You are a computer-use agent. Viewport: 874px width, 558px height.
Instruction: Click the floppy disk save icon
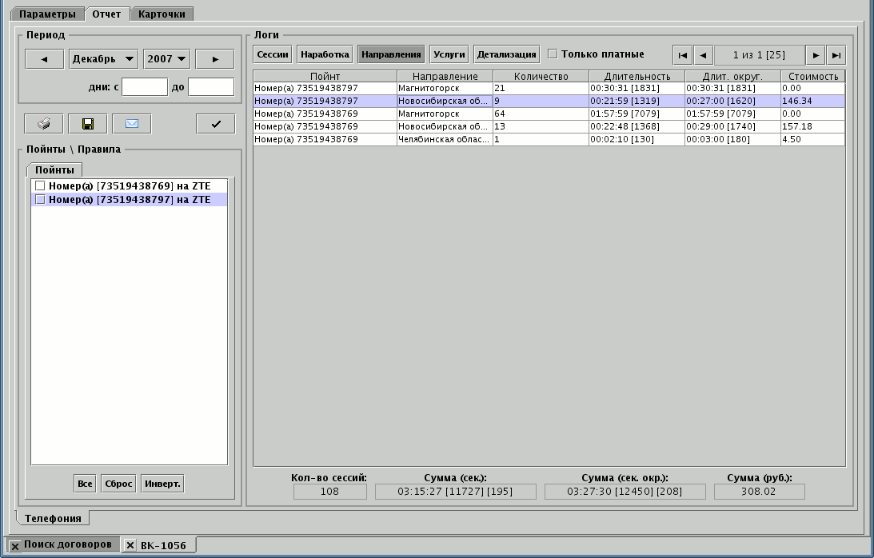(88, 124)
